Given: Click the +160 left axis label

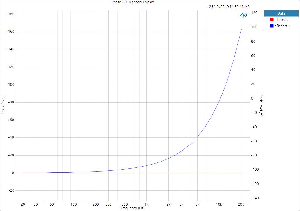Looking at the screenshot, I should coord(10,32).
